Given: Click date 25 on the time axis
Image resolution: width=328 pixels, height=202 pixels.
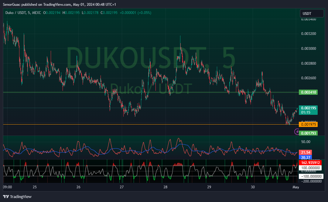Looking at the screenshot, I should (35, 187).
